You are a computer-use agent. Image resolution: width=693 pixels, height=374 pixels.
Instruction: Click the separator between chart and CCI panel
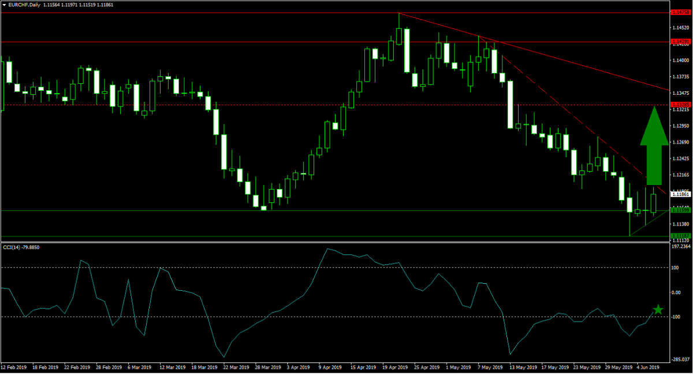click(x=335, y=242)
